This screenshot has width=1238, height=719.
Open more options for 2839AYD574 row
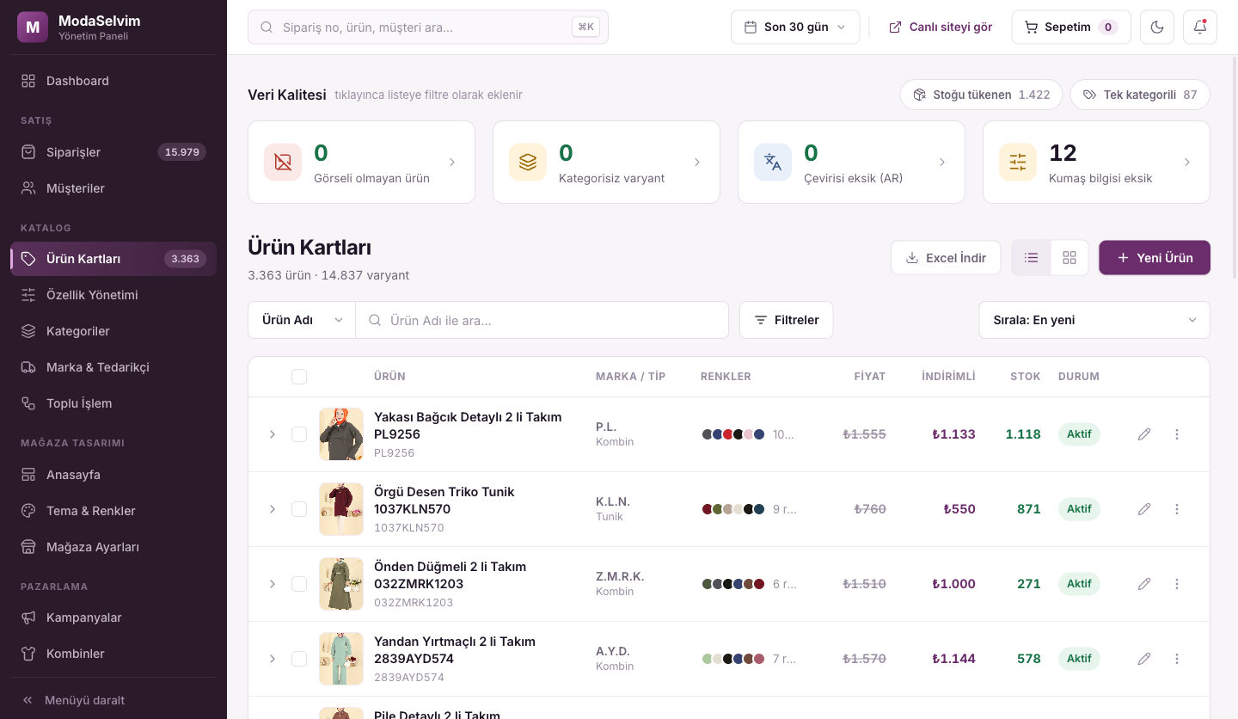tap(1177, 659)
